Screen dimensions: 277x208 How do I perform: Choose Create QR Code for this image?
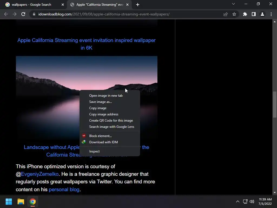point(110,121)
